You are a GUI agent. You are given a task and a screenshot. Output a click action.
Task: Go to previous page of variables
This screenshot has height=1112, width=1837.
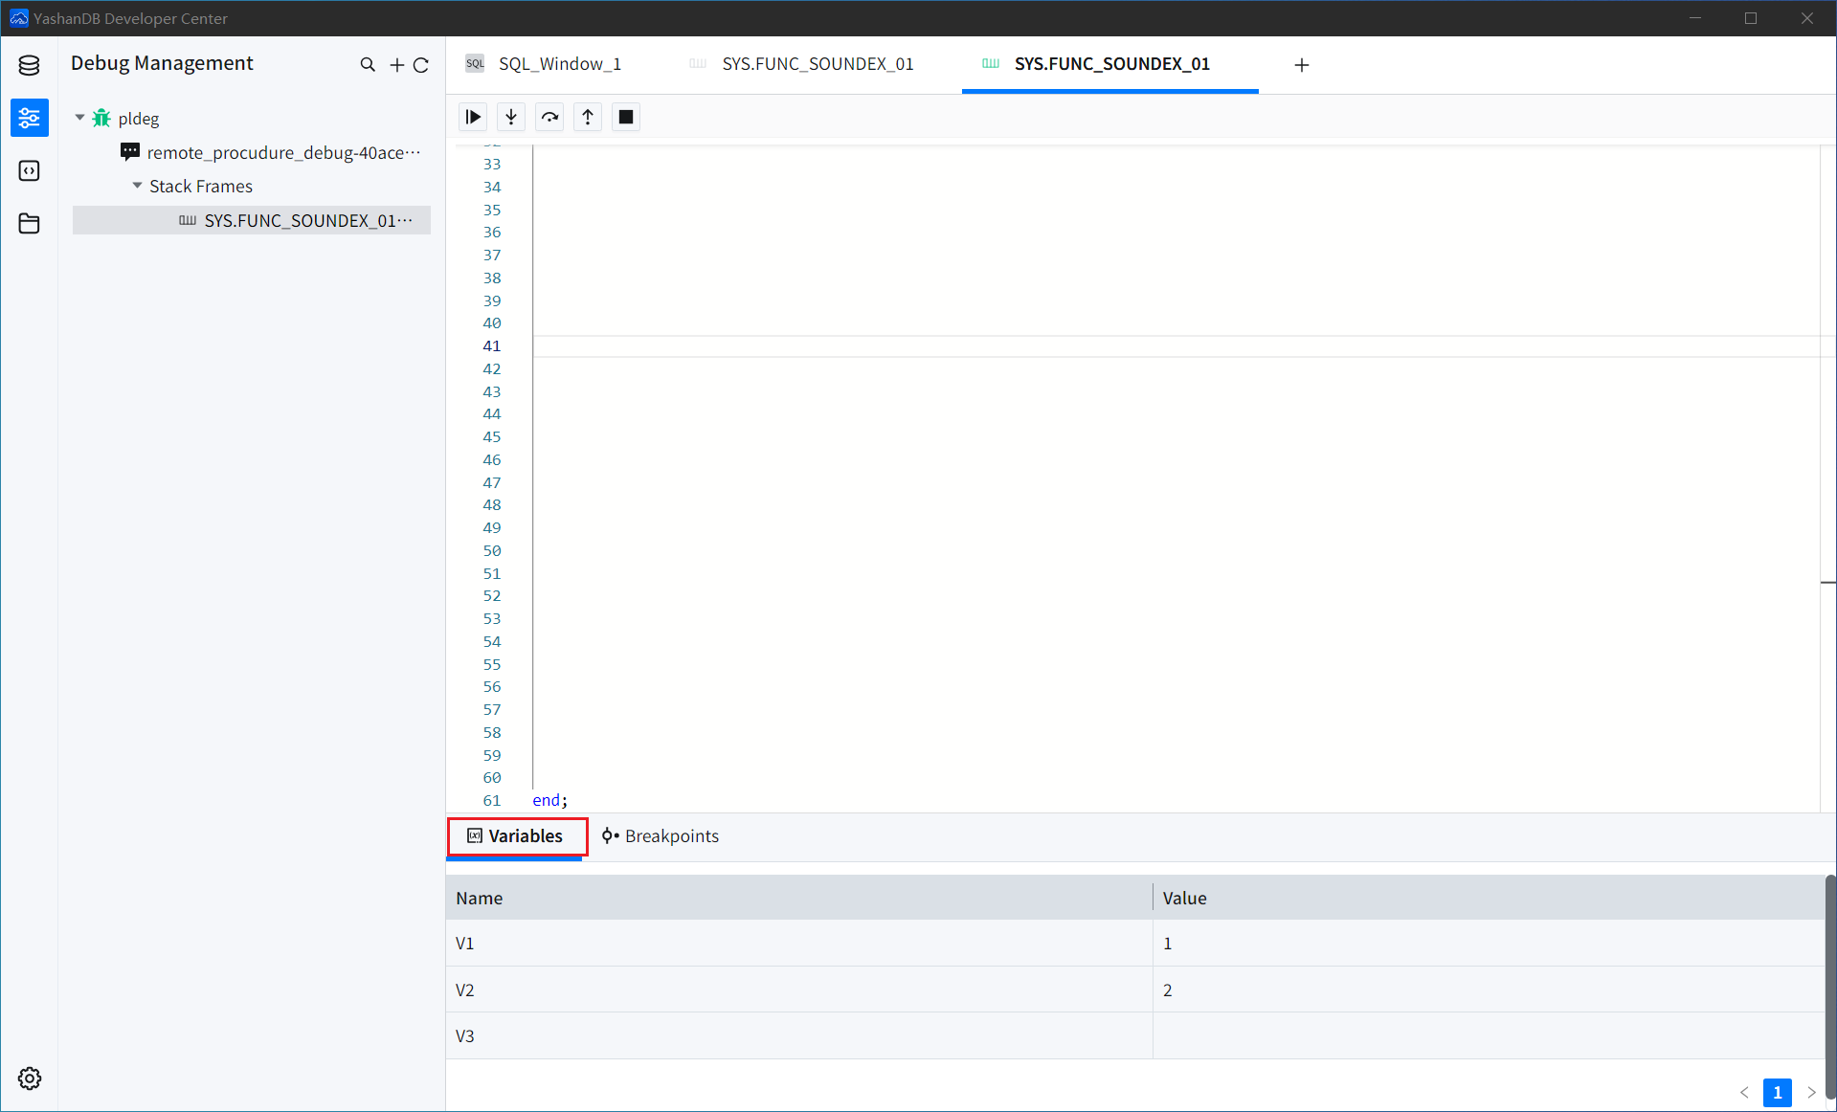[x=1744, y=1092]
